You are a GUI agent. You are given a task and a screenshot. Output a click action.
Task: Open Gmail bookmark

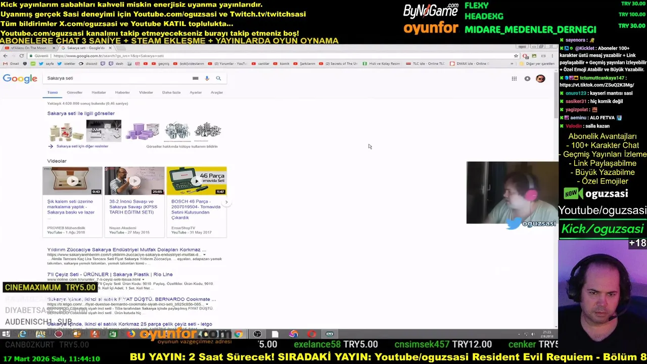(x=11, y=64)
